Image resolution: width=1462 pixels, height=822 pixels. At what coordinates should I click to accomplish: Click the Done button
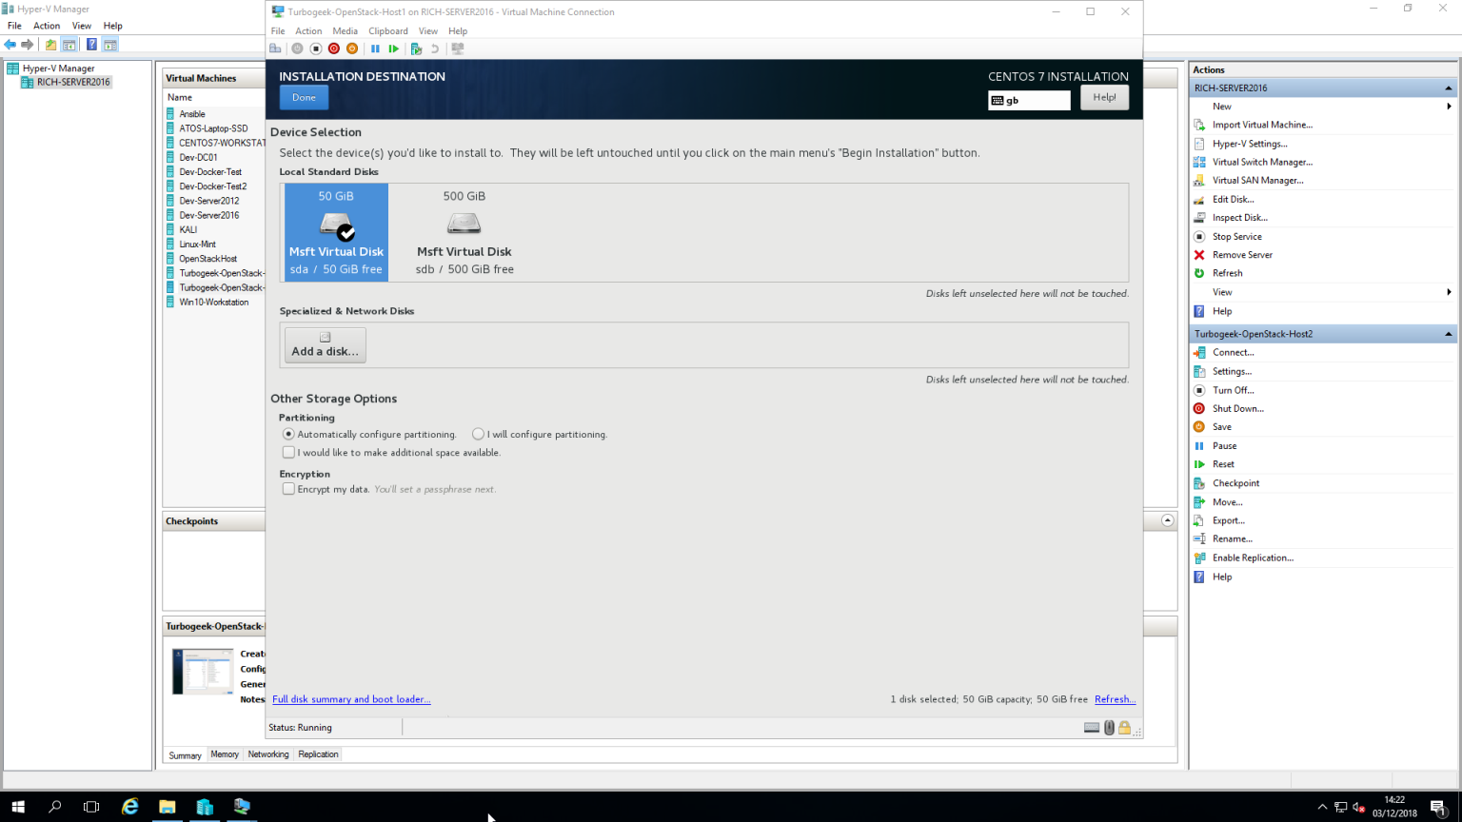tap(304, 97)
